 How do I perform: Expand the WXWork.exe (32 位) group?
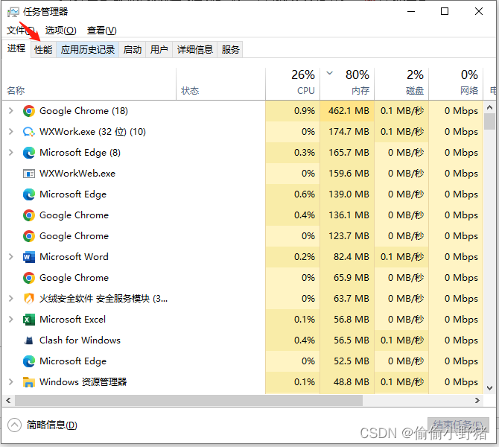click(x=11, y=131)
